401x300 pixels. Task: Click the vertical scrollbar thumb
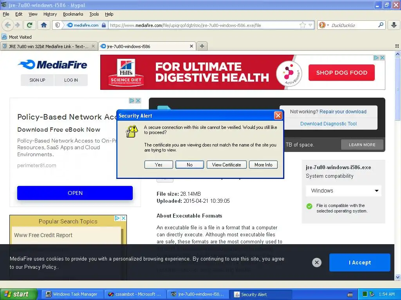397,89
